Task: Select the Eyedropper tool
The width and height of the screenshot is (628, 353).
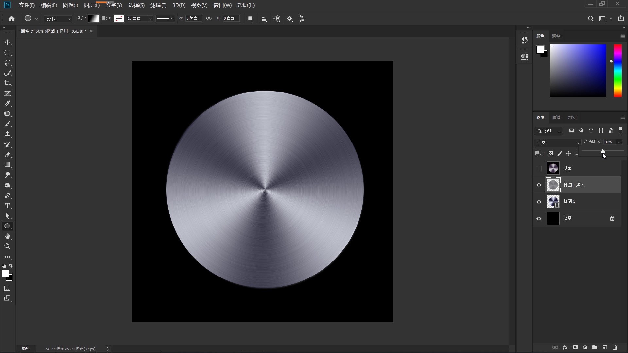Action: [x=8, y=104]
